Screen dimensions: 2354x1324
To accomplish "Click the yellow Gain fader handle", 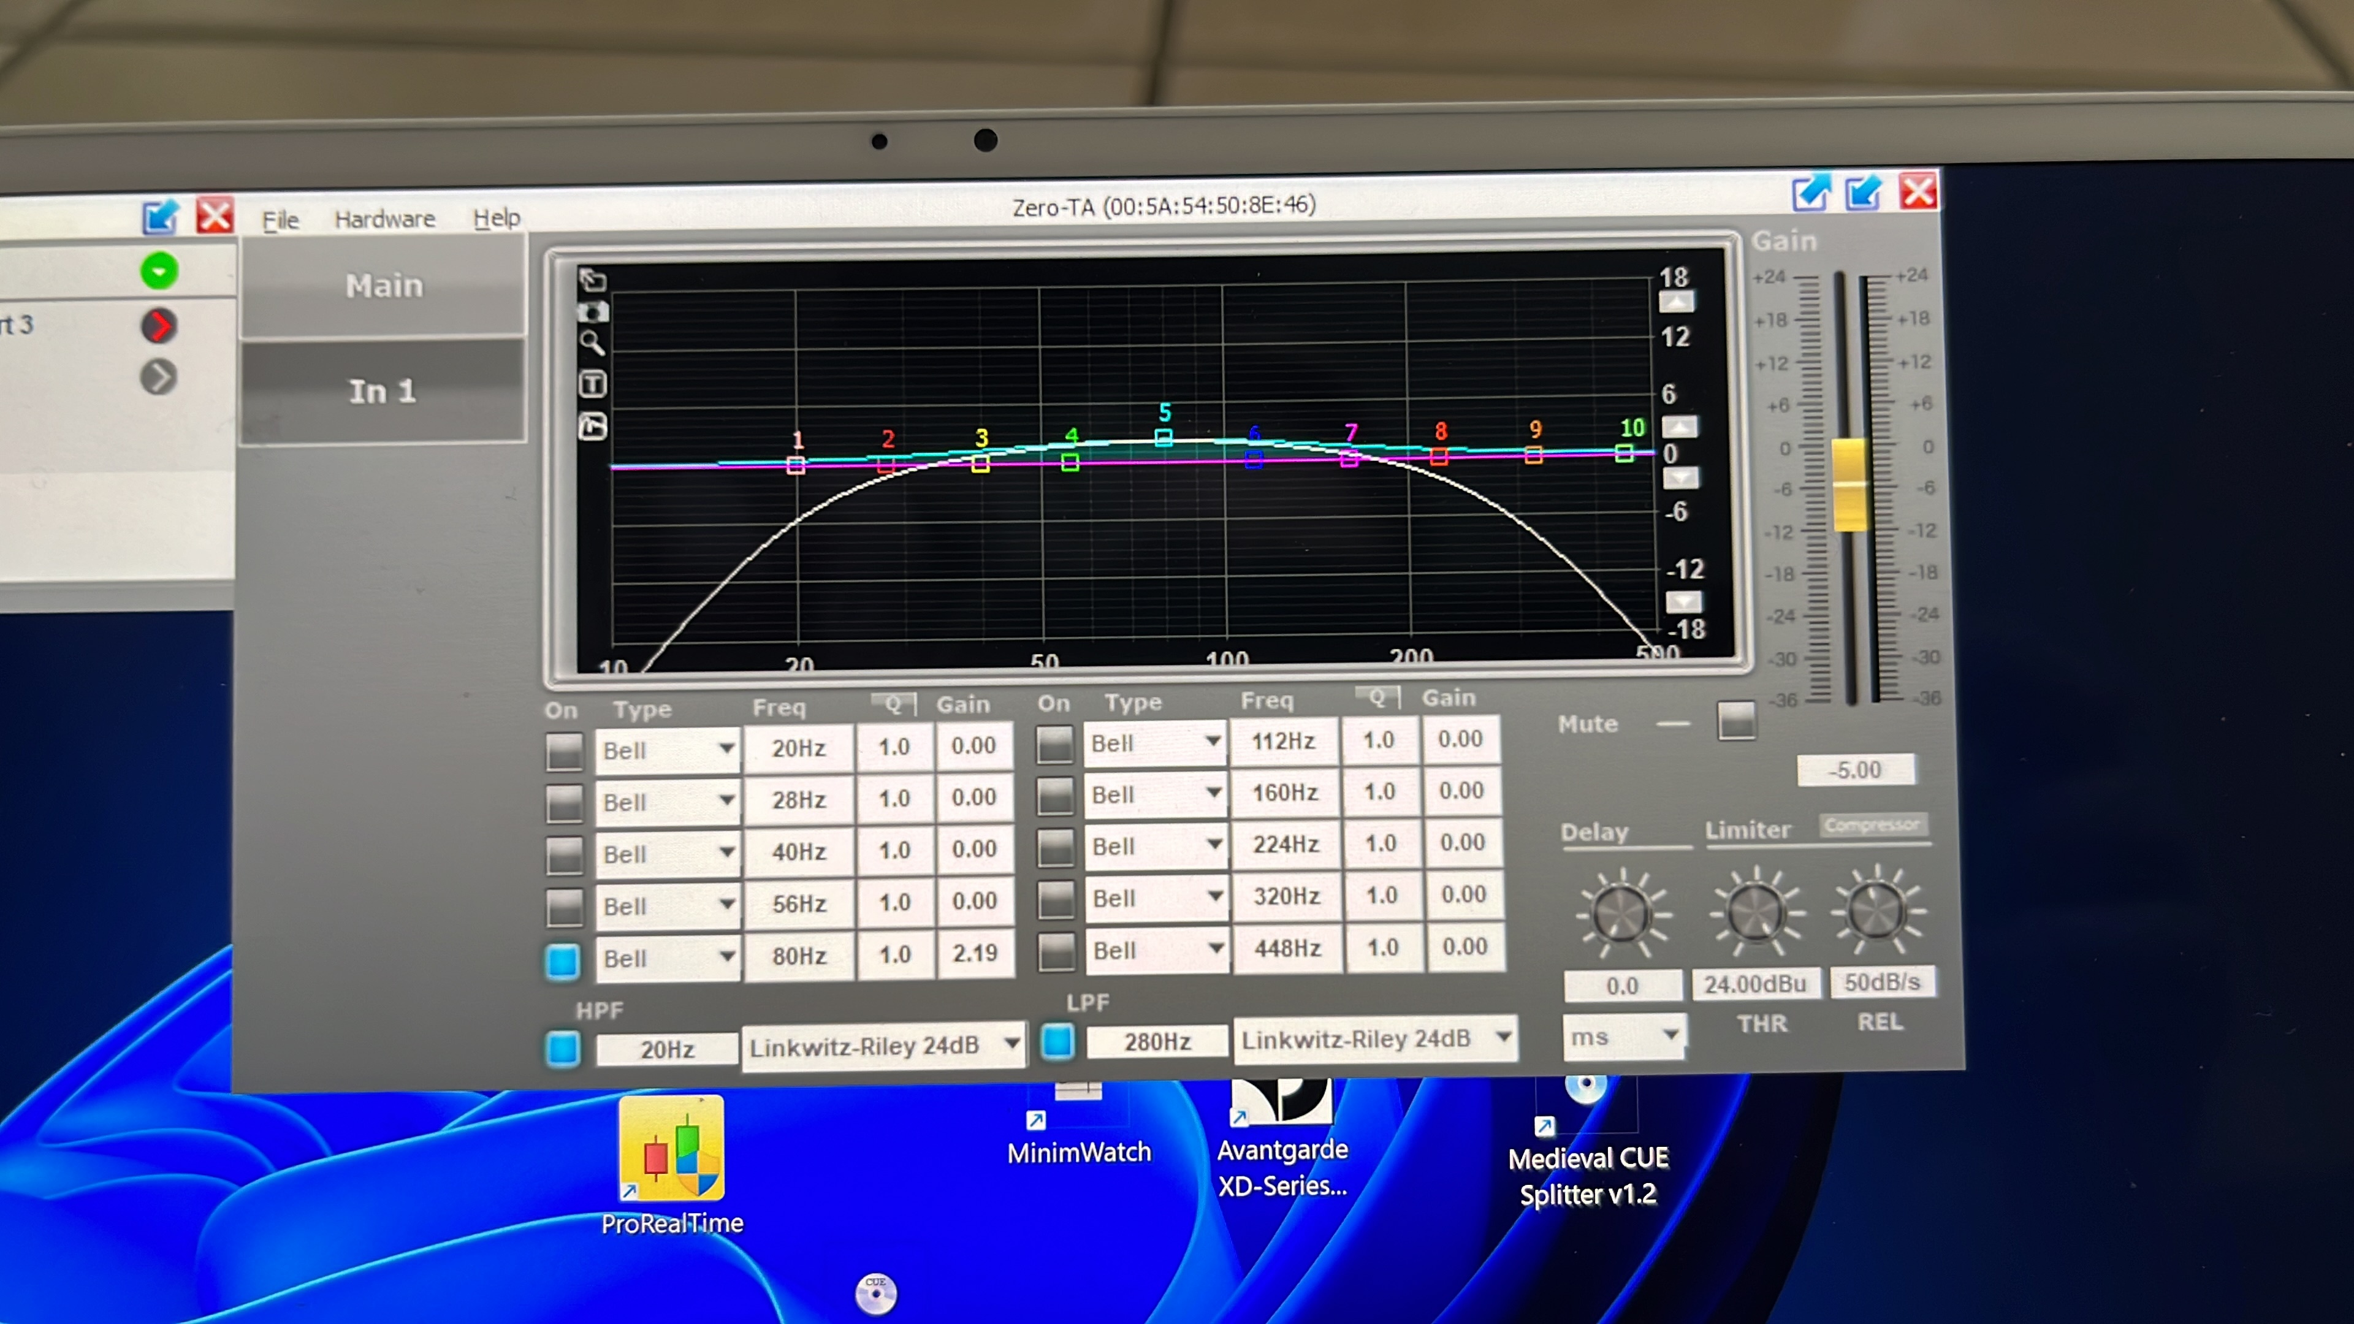I will pos(1849,484).
